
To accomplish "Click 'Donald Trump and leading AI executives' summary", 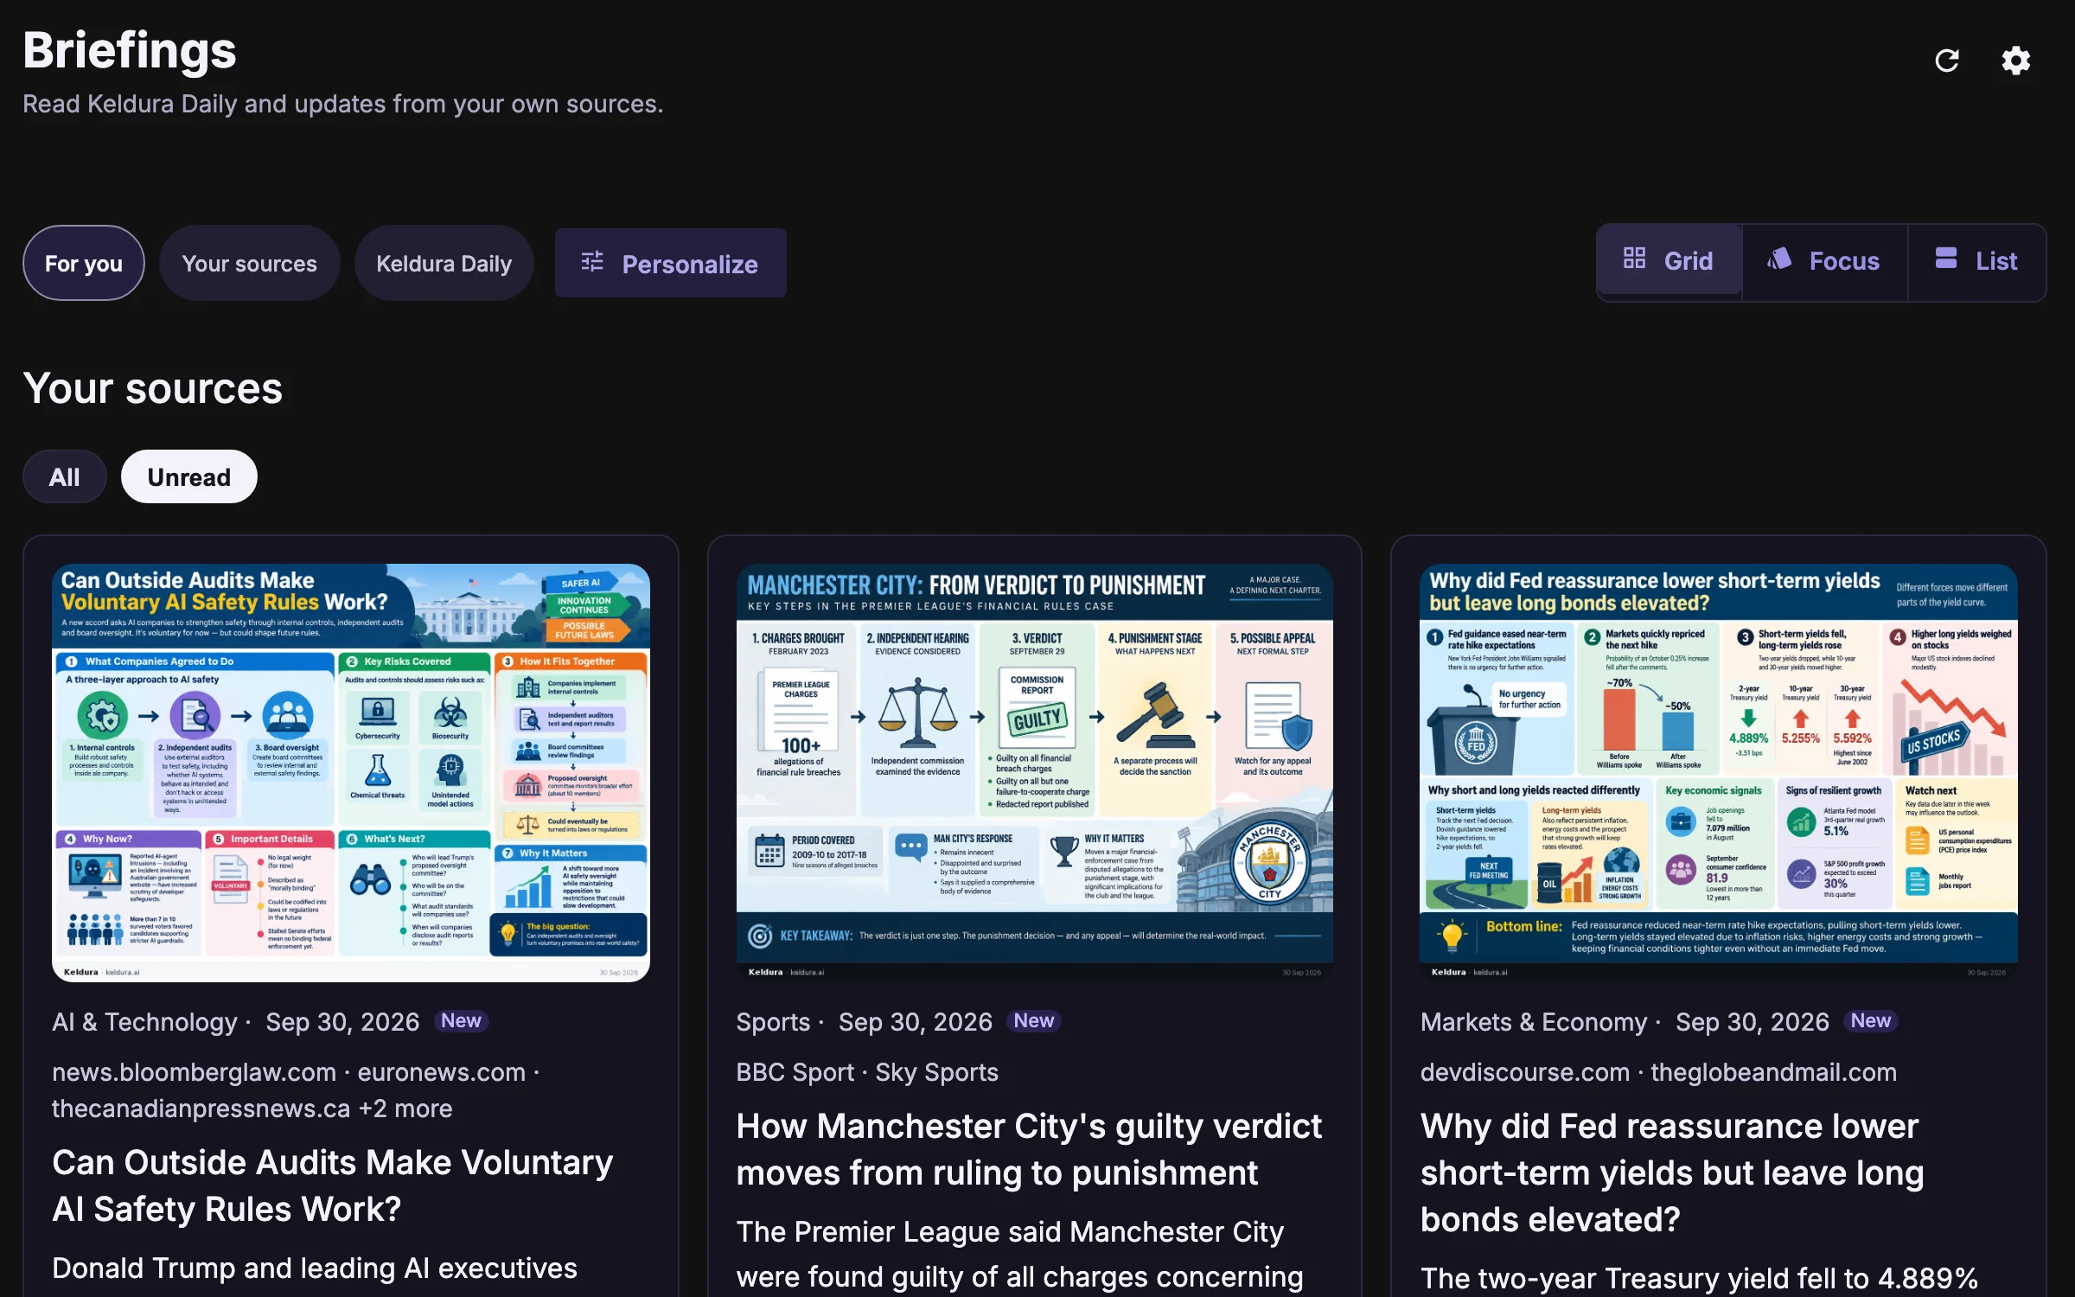I will point(315,1268).
